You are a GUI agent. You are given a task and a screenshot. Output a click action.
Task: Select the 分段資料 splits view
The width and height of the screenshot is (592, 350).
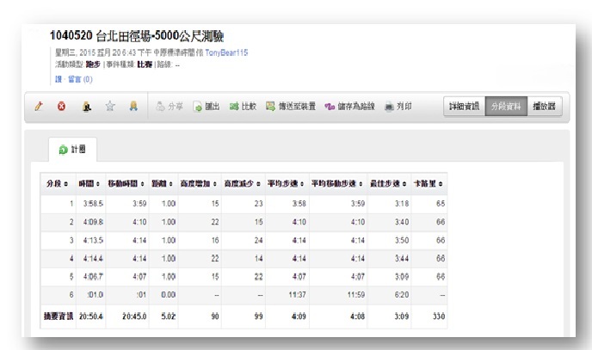pos(505,107)
